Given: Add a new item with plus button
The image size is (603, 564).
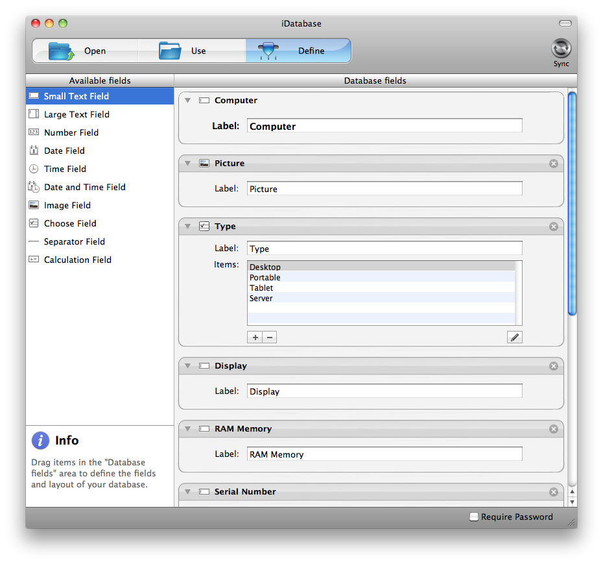Looking at the screenshot, I should click(255, 337).
